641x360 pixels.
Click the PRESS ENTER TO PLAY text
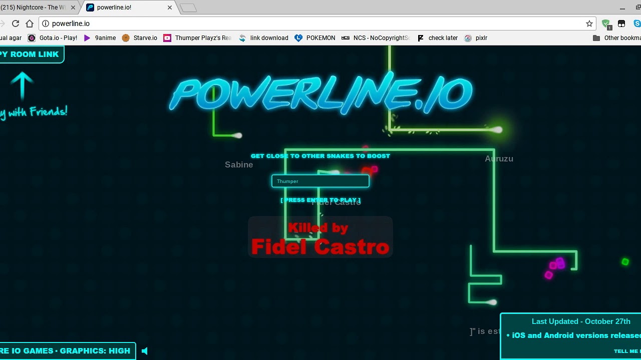point(320,200)
